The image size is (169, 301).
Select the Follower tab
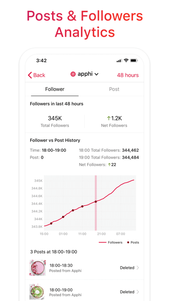[55, 89]
